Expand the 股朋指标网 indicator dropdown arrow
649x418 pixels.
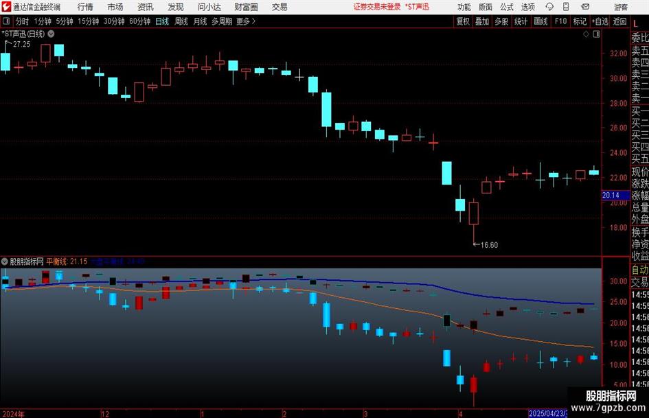tap(5, 262)
